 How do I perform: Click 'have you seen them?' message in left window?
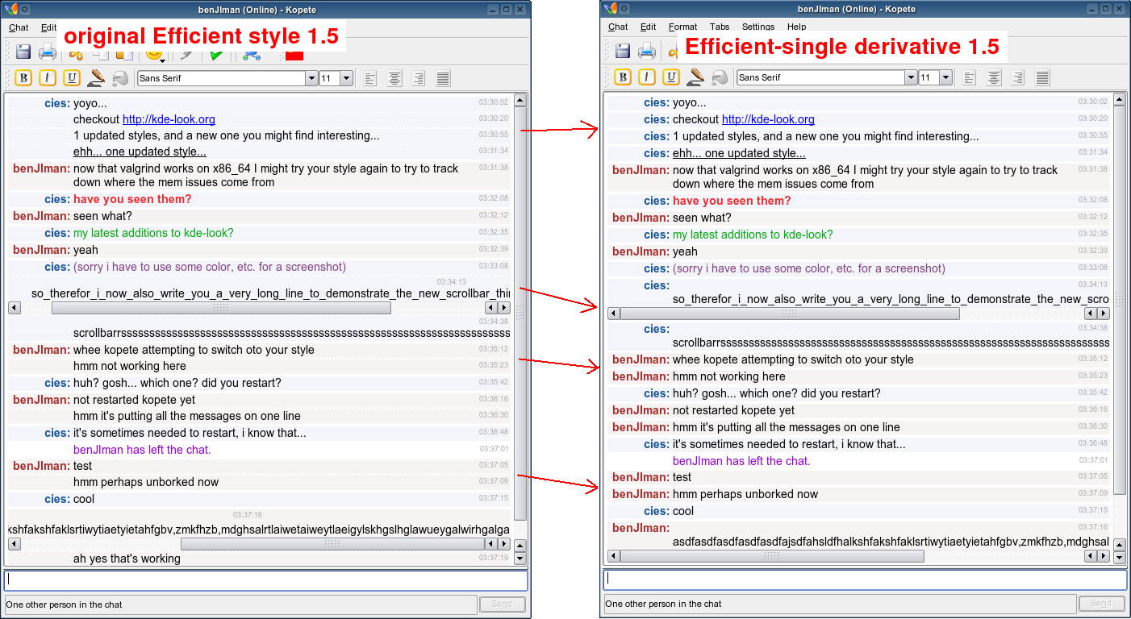click(132, 199)
